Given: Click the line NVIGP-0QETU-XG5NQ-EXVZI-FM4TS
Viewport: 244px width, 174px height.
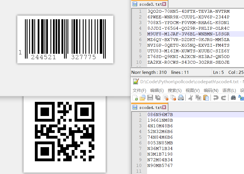Looking at the screenshot, I should click(x=188, y=45).
